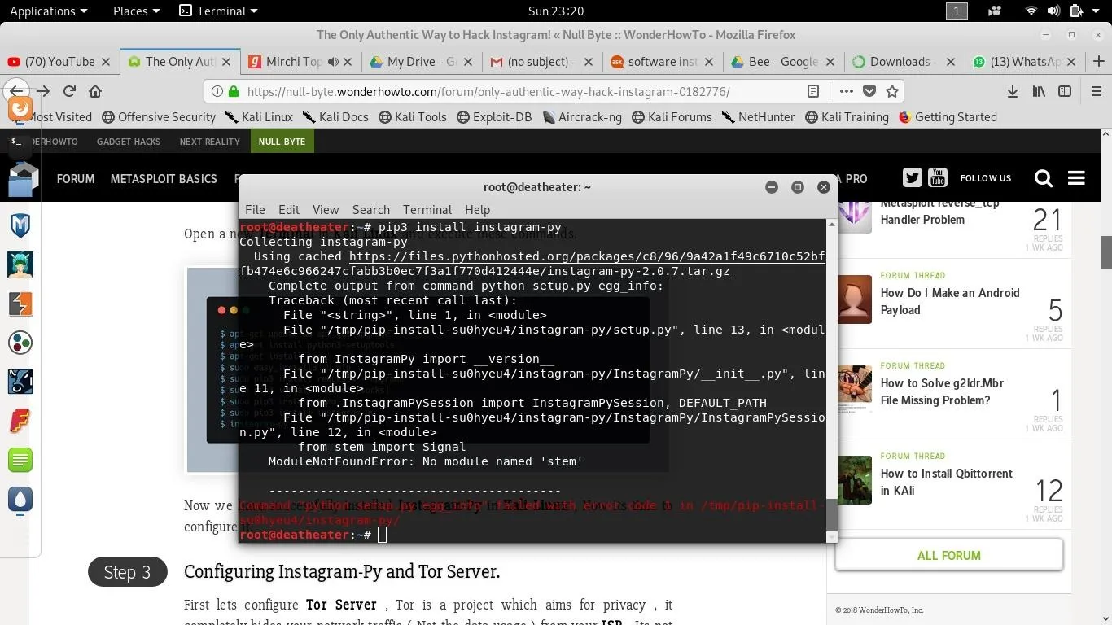Open volume indicator in top bar
Image resolution: width=1112 pixels, height=625 pixels.
point(1053,11)
